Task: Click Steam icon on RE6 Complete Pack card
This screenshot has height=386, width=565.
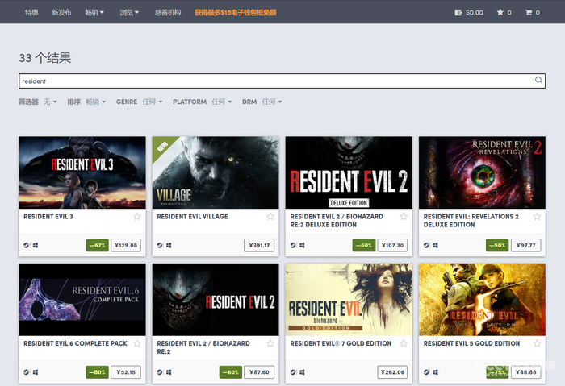Action: pos(27,372)
